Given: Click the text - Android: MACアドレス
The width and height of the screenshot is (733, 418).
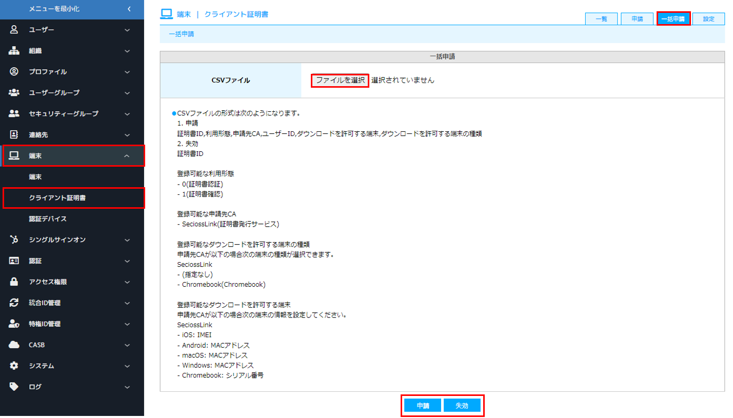Looking at the screenshot, I should coord(213,345).
